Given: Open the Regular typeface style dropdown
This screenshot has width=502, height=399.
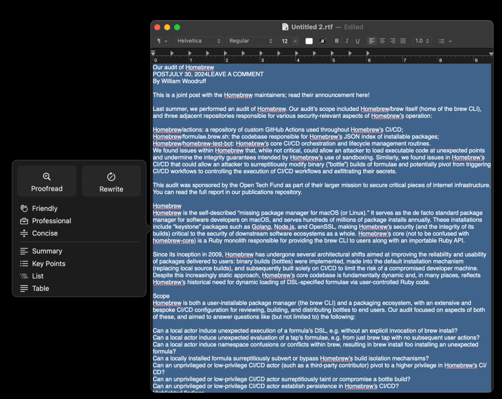Looking at the screenshot, I should click(251, 41).
